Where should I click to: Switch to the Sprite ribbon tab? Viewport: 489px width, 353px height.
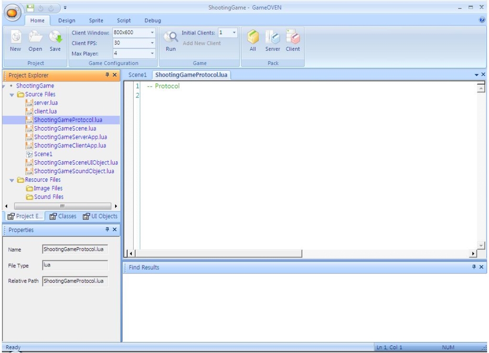click(x=96, y=20)
